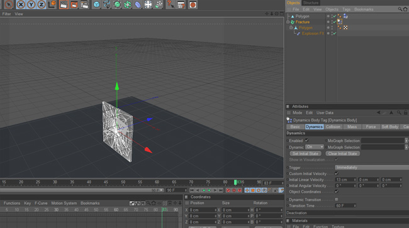Image resolution: width=409 pixels, height=228 pixels.
Task: Add a cube primitive object
Action: [96, 4]
